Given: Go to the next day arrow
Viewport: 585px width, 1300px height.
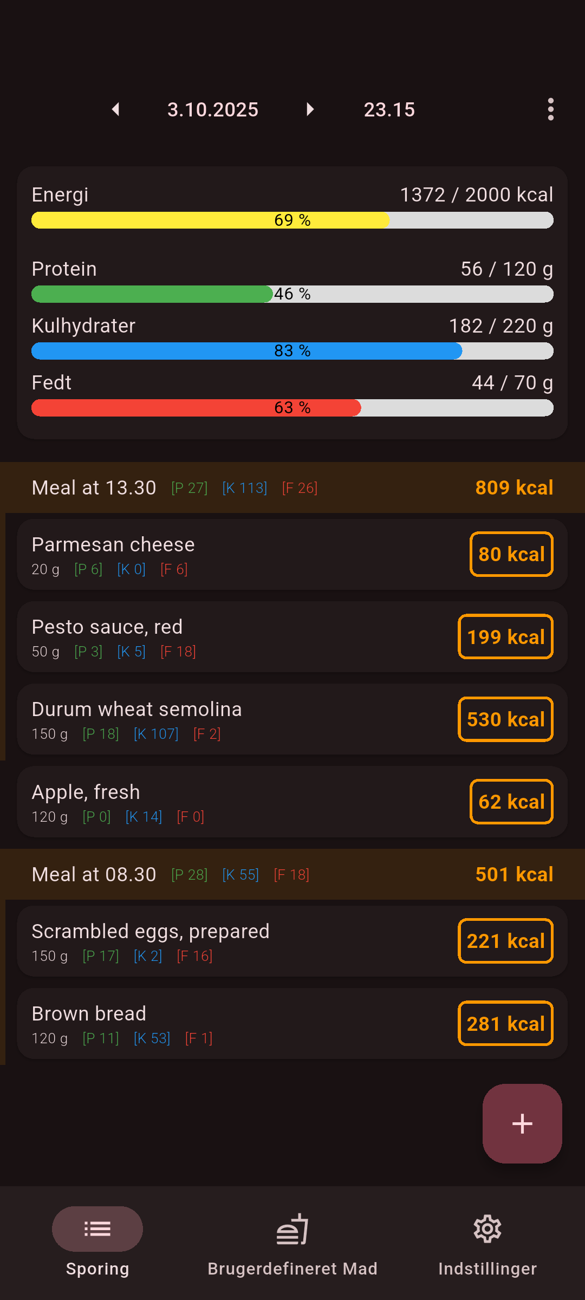Looking at the screenshot, I should pyautogui.click(x=310, y=109).
